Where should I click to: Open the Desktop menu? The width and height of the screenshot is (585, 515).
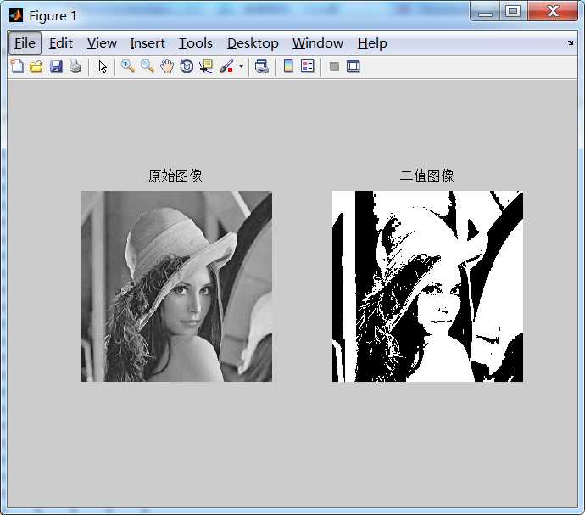pos(253,43)
